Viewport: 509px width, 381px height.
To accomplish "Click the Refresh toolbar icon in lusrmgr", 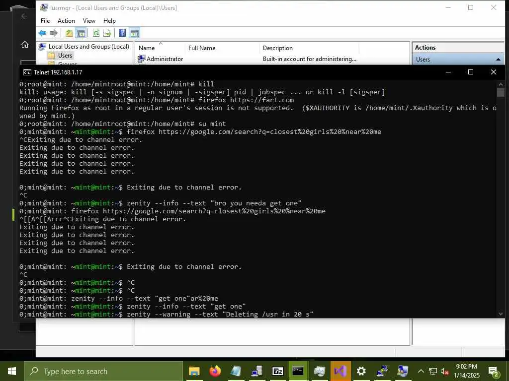I will (x=96, y=33).
